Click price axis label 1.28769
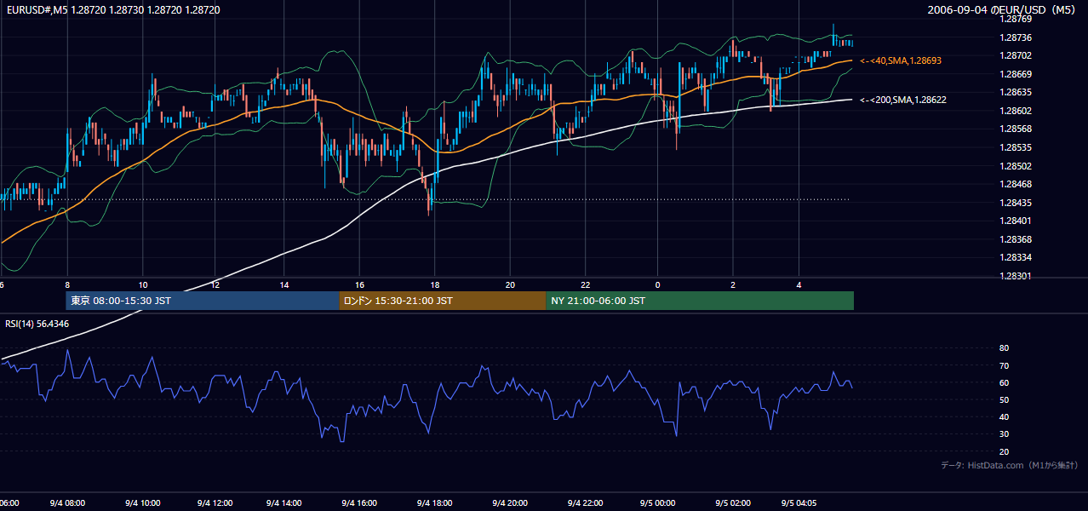The width and height of the screenshot is (1088, 511). (1016, 19)
